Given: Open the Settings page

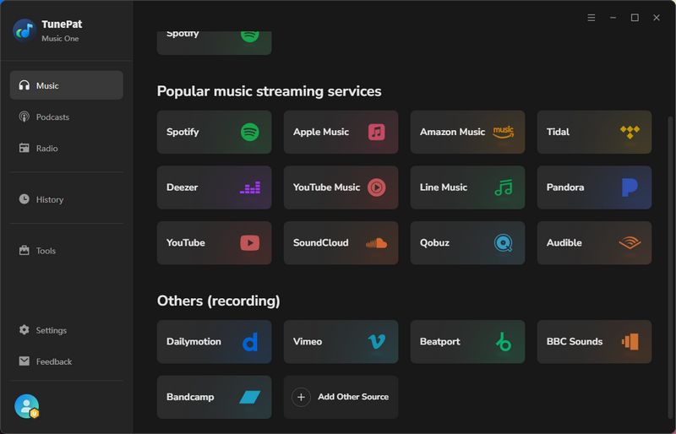Looking at the screenshot, I should click(67, 330).
